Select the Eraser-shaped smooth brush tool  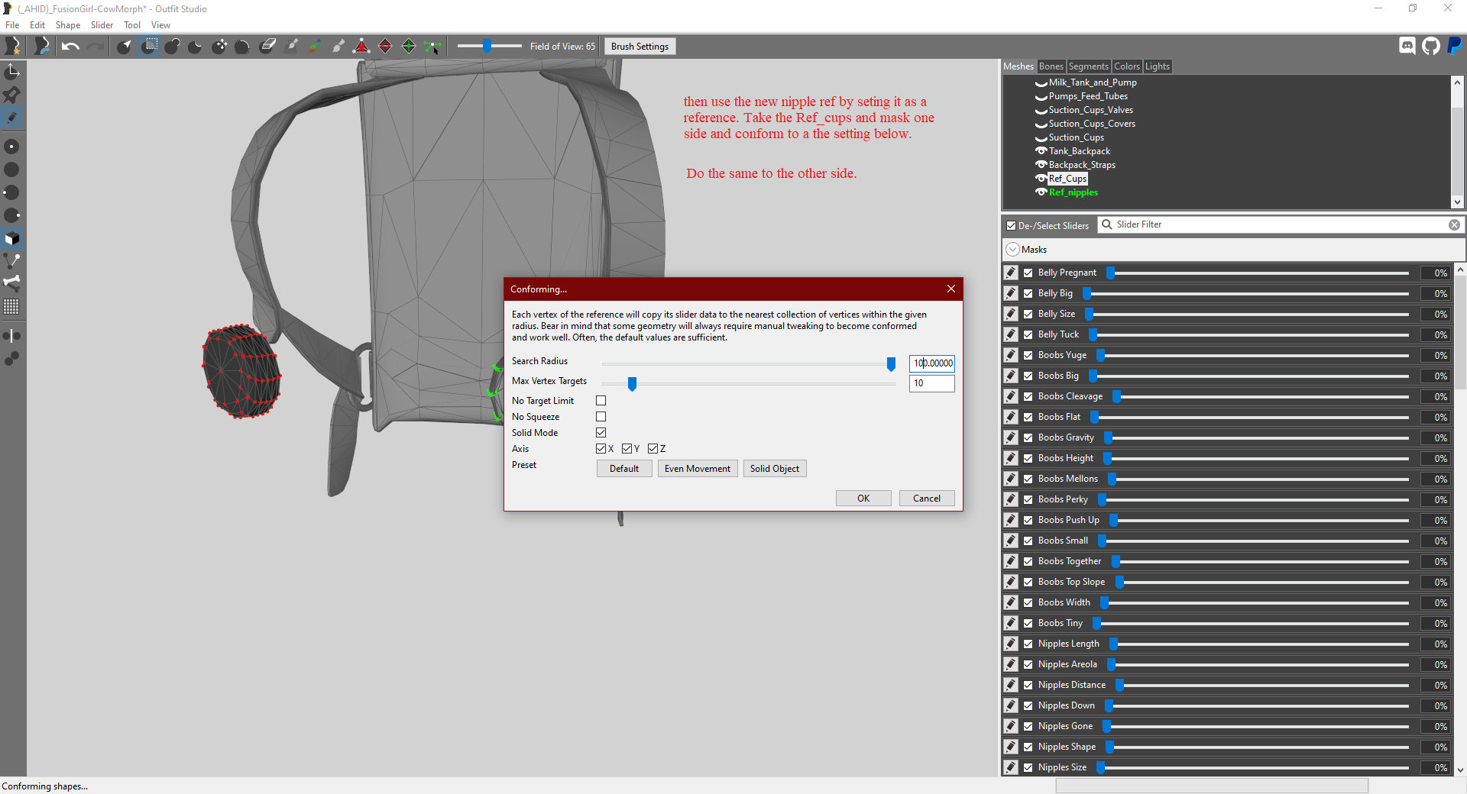pos(267,47)
